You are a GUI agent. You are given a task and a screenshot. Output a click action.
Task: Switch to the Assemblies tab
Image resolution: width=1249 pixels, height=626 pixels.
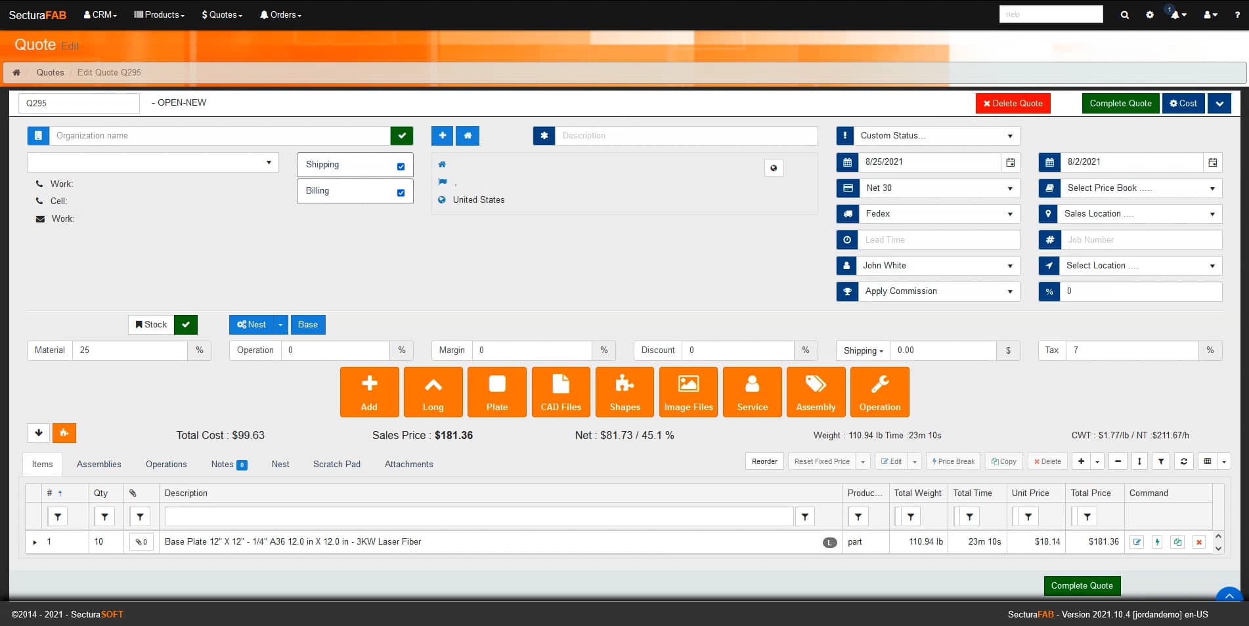(x=99, y=464)
